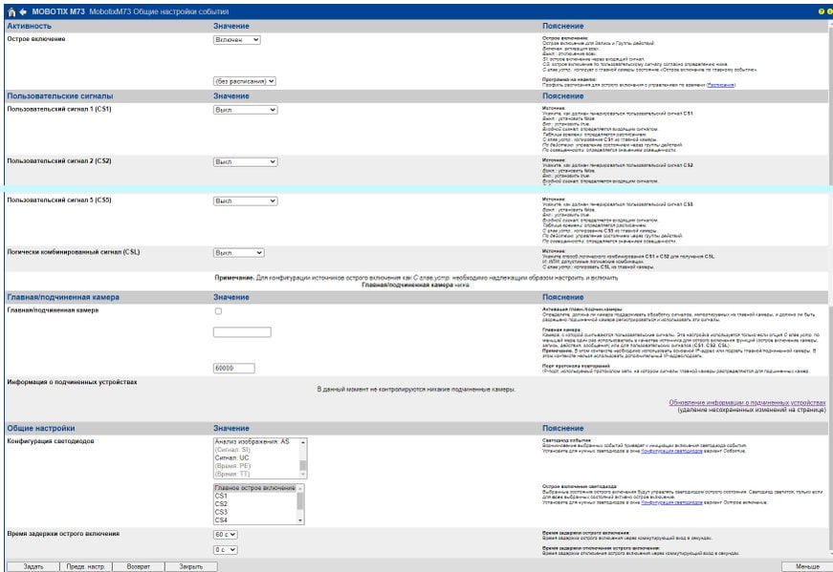The image size is (833, 572).
Task: Toggle the Главная/подчиненная камера checkbox
Action: tap(218, 311)
